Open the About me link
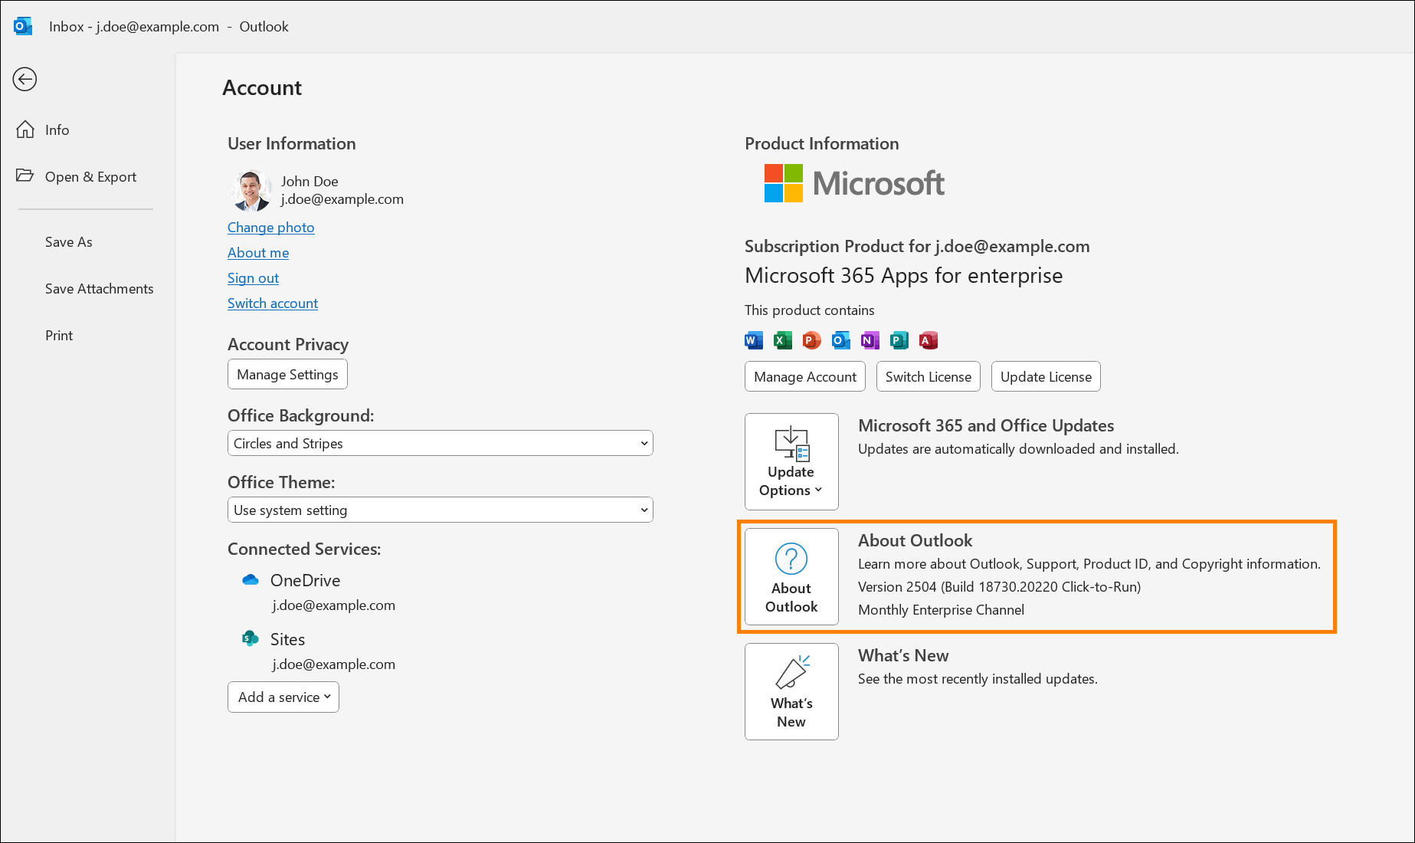The height and width of the screenshot is (843, 1415). [258, 253]
